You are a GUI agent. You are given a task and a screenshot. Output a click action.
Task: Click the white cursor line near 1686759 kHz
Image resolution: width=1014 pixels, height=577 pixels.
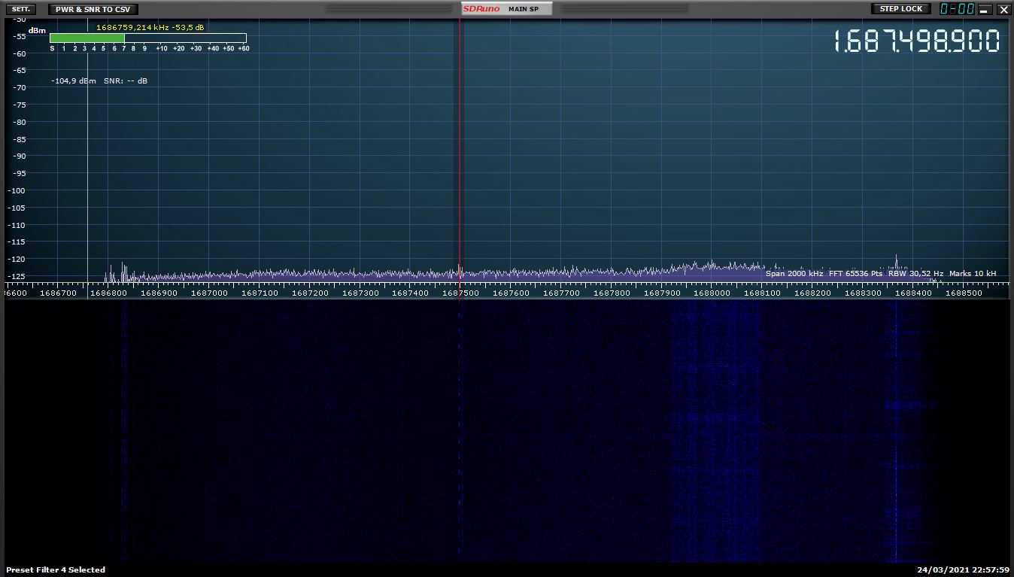pyautogui.click(x=87, y=166)
